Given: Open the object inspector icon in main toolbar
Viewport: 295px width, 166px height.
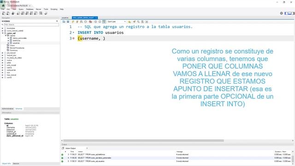Looking at the screenshot, I should coord(13,13).
